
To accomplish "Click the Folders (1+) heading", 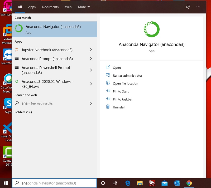I will coord(23,112).
